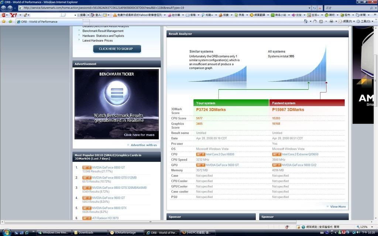Screen dimensions: 378x236
Task: Click GET IT badge beside NVIDIA GeForce 8800 GTX
Action: click(87, 208)
